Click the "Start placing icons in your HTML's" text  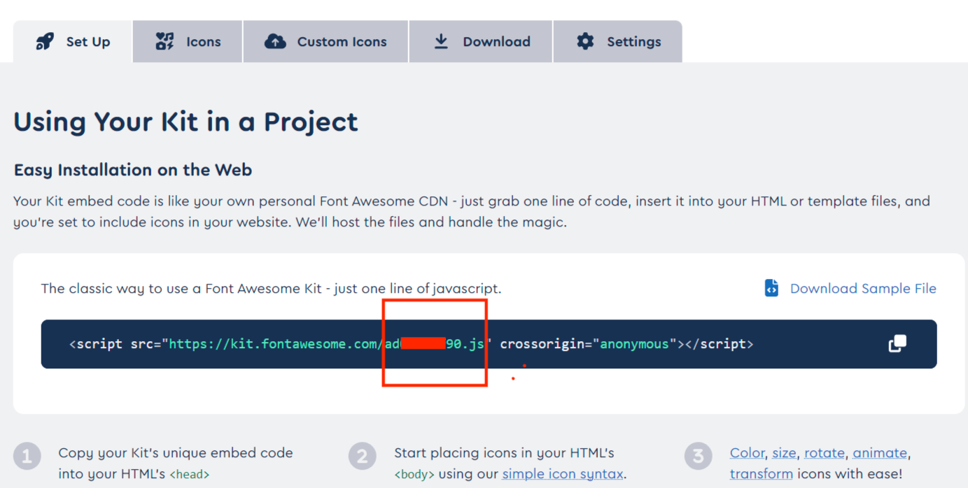(504, 453)
